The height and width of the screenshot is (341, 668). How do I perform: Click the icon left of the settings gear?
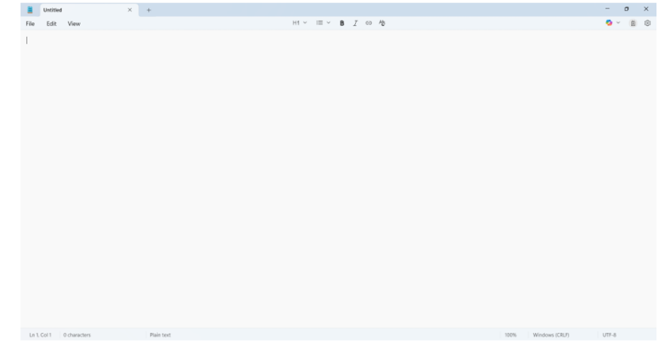(633, 23)
